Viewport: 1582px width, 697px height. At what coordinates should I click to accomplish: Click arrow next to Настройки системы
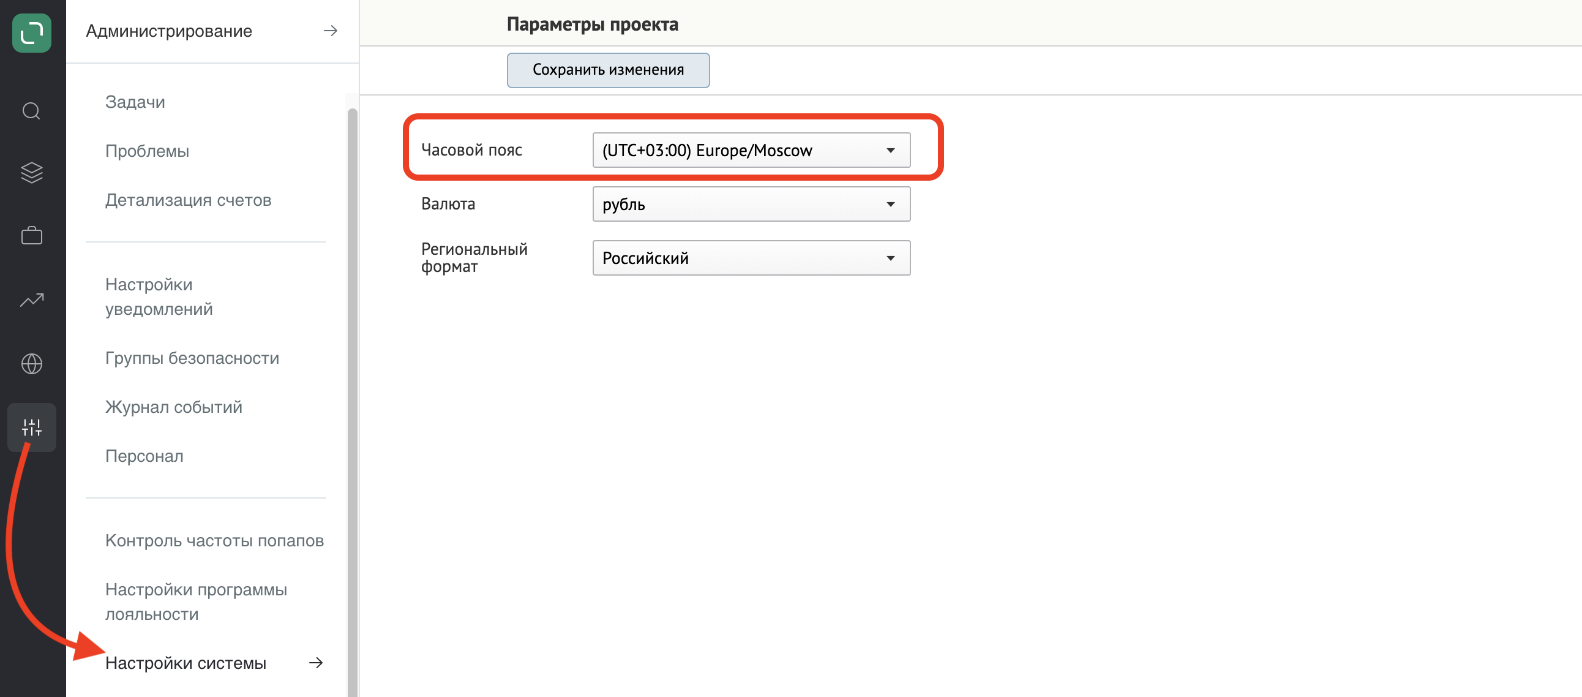point(316,663)
